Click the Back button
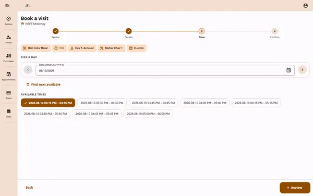The image size is (313, 196). coord(29,188)
